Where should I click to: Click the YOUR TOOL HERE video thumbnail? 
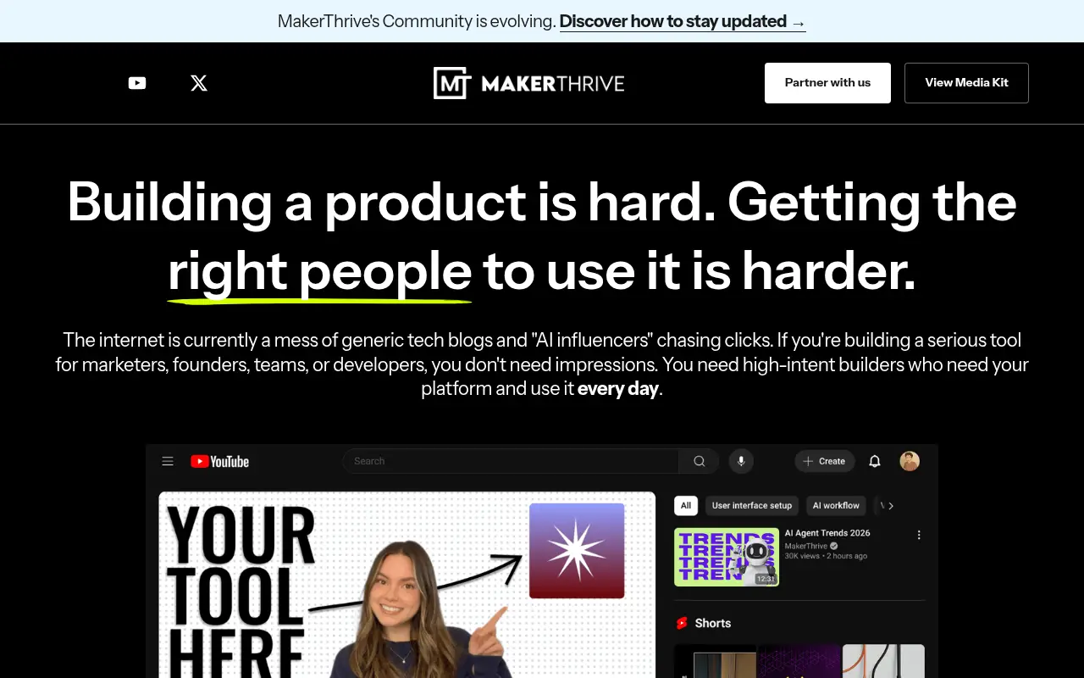407,585
